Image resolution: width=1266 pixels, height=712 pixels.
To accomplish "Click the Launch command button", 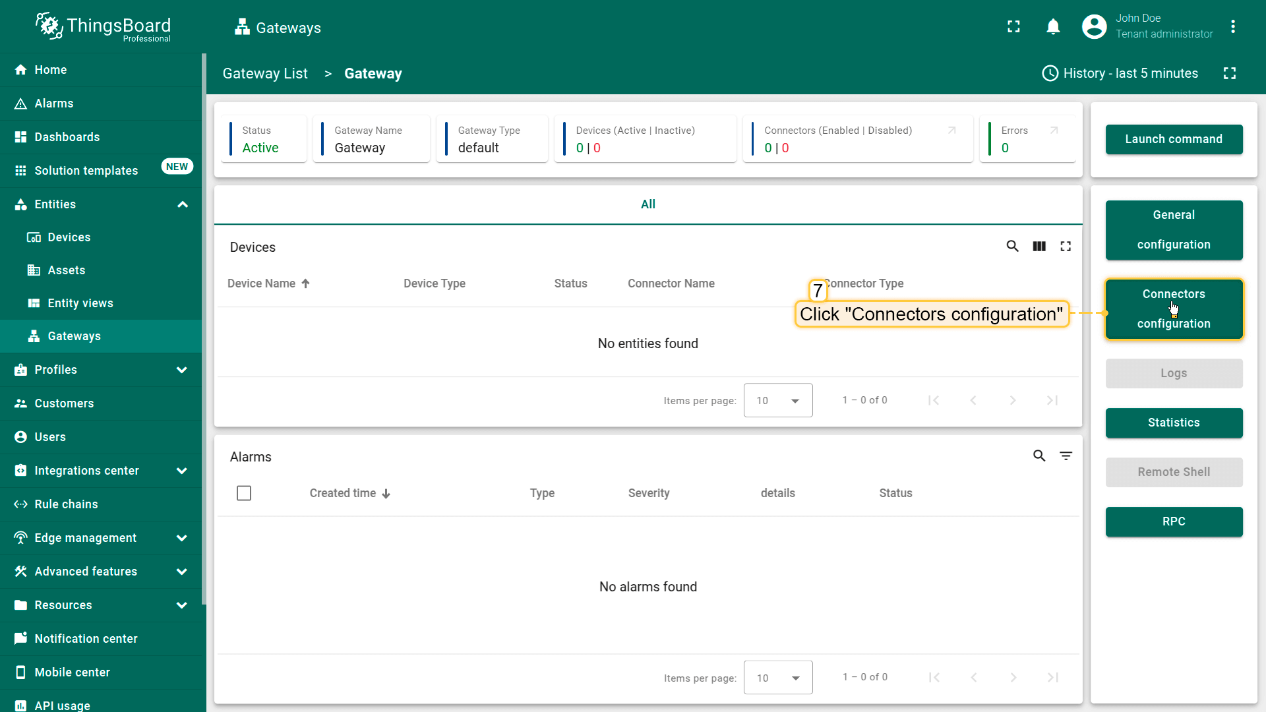I will (1174, 139).
